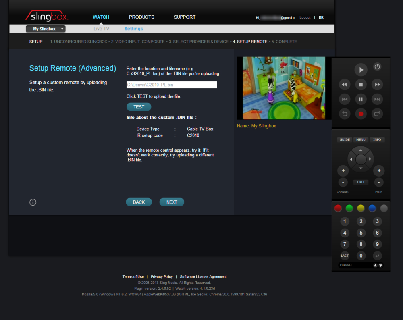Click the DK language link
Image resolution: width=403 pixels, height=320 pixels.
click(321, 17)
